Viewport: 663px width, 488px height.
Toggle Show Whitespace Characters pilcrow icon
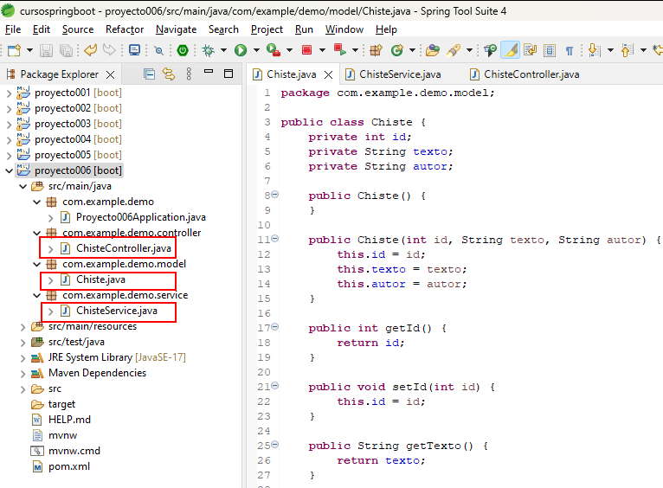tap(570, 51)
